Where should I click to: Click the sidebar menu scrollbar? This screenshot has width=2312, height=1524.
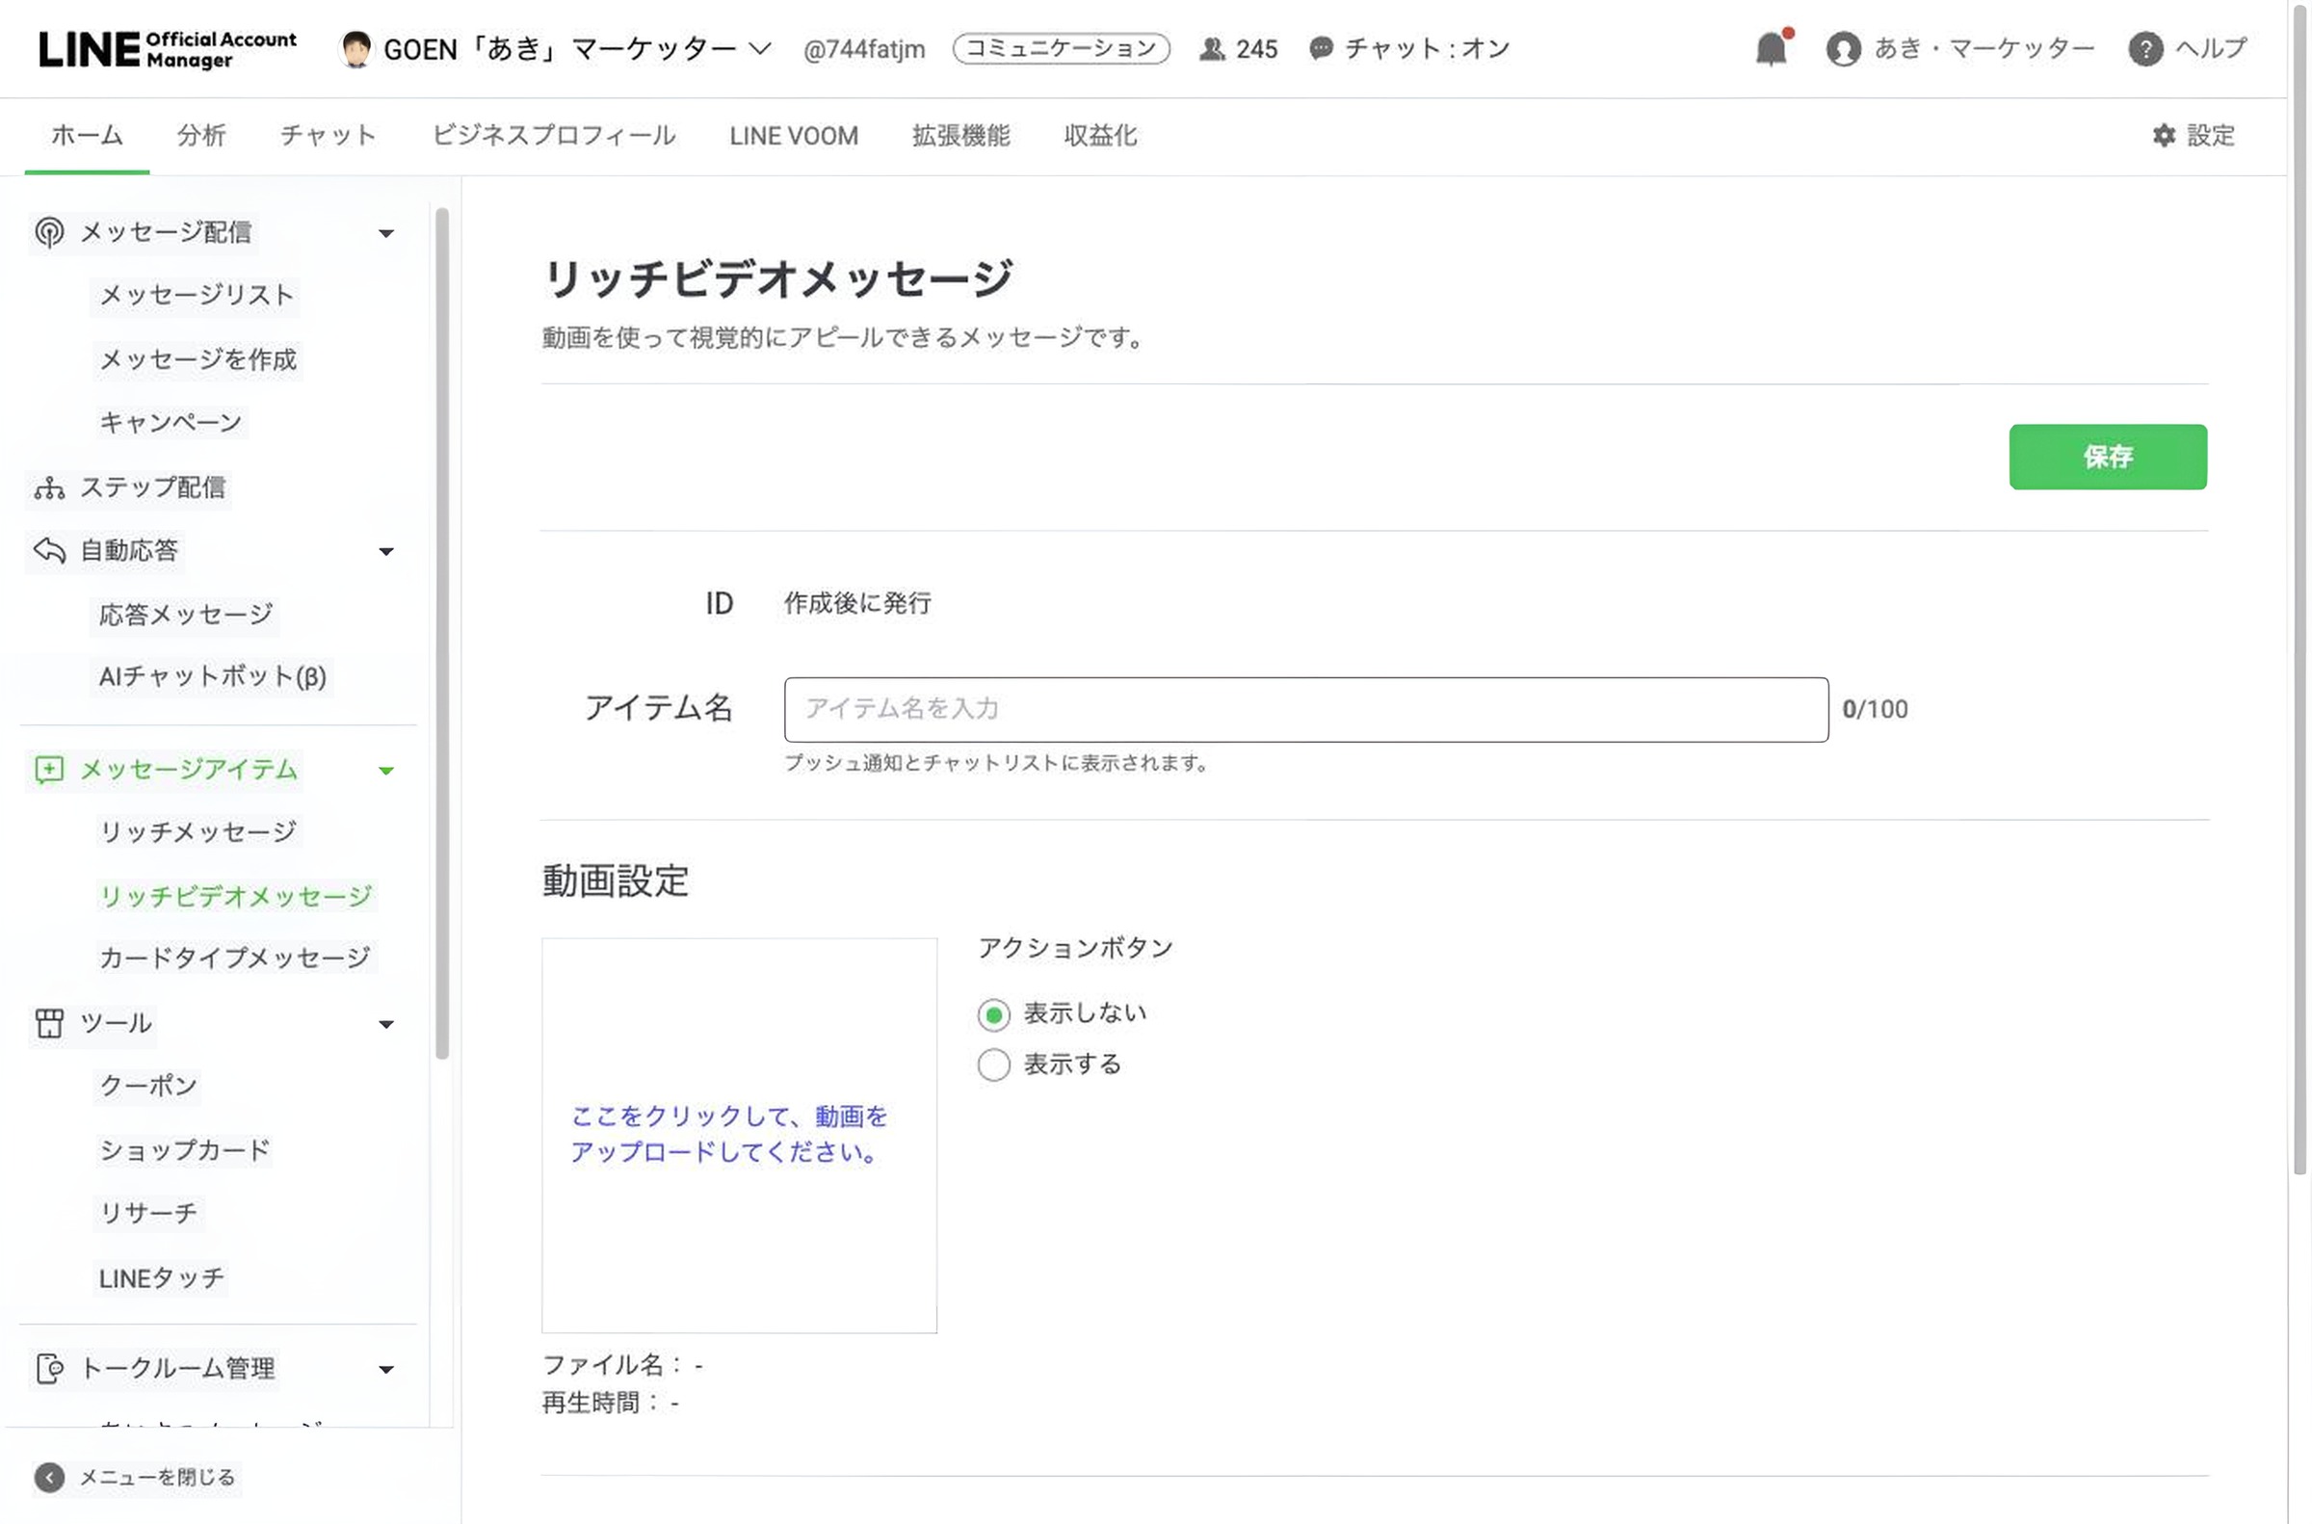pyautogui.click(x=442, y=634)
